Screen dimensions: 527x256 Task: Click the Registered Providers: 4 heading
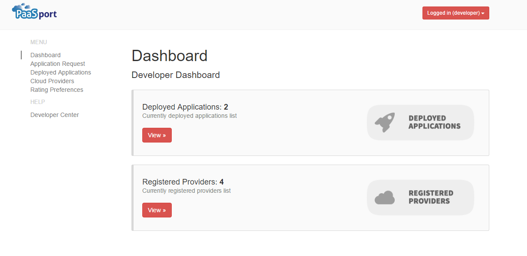pos(183,182)
